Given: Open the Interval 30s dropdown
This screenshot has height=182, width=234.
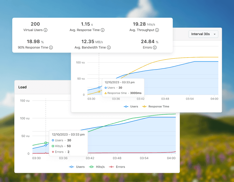Looking at the screenshot, I should pos(203,34).
